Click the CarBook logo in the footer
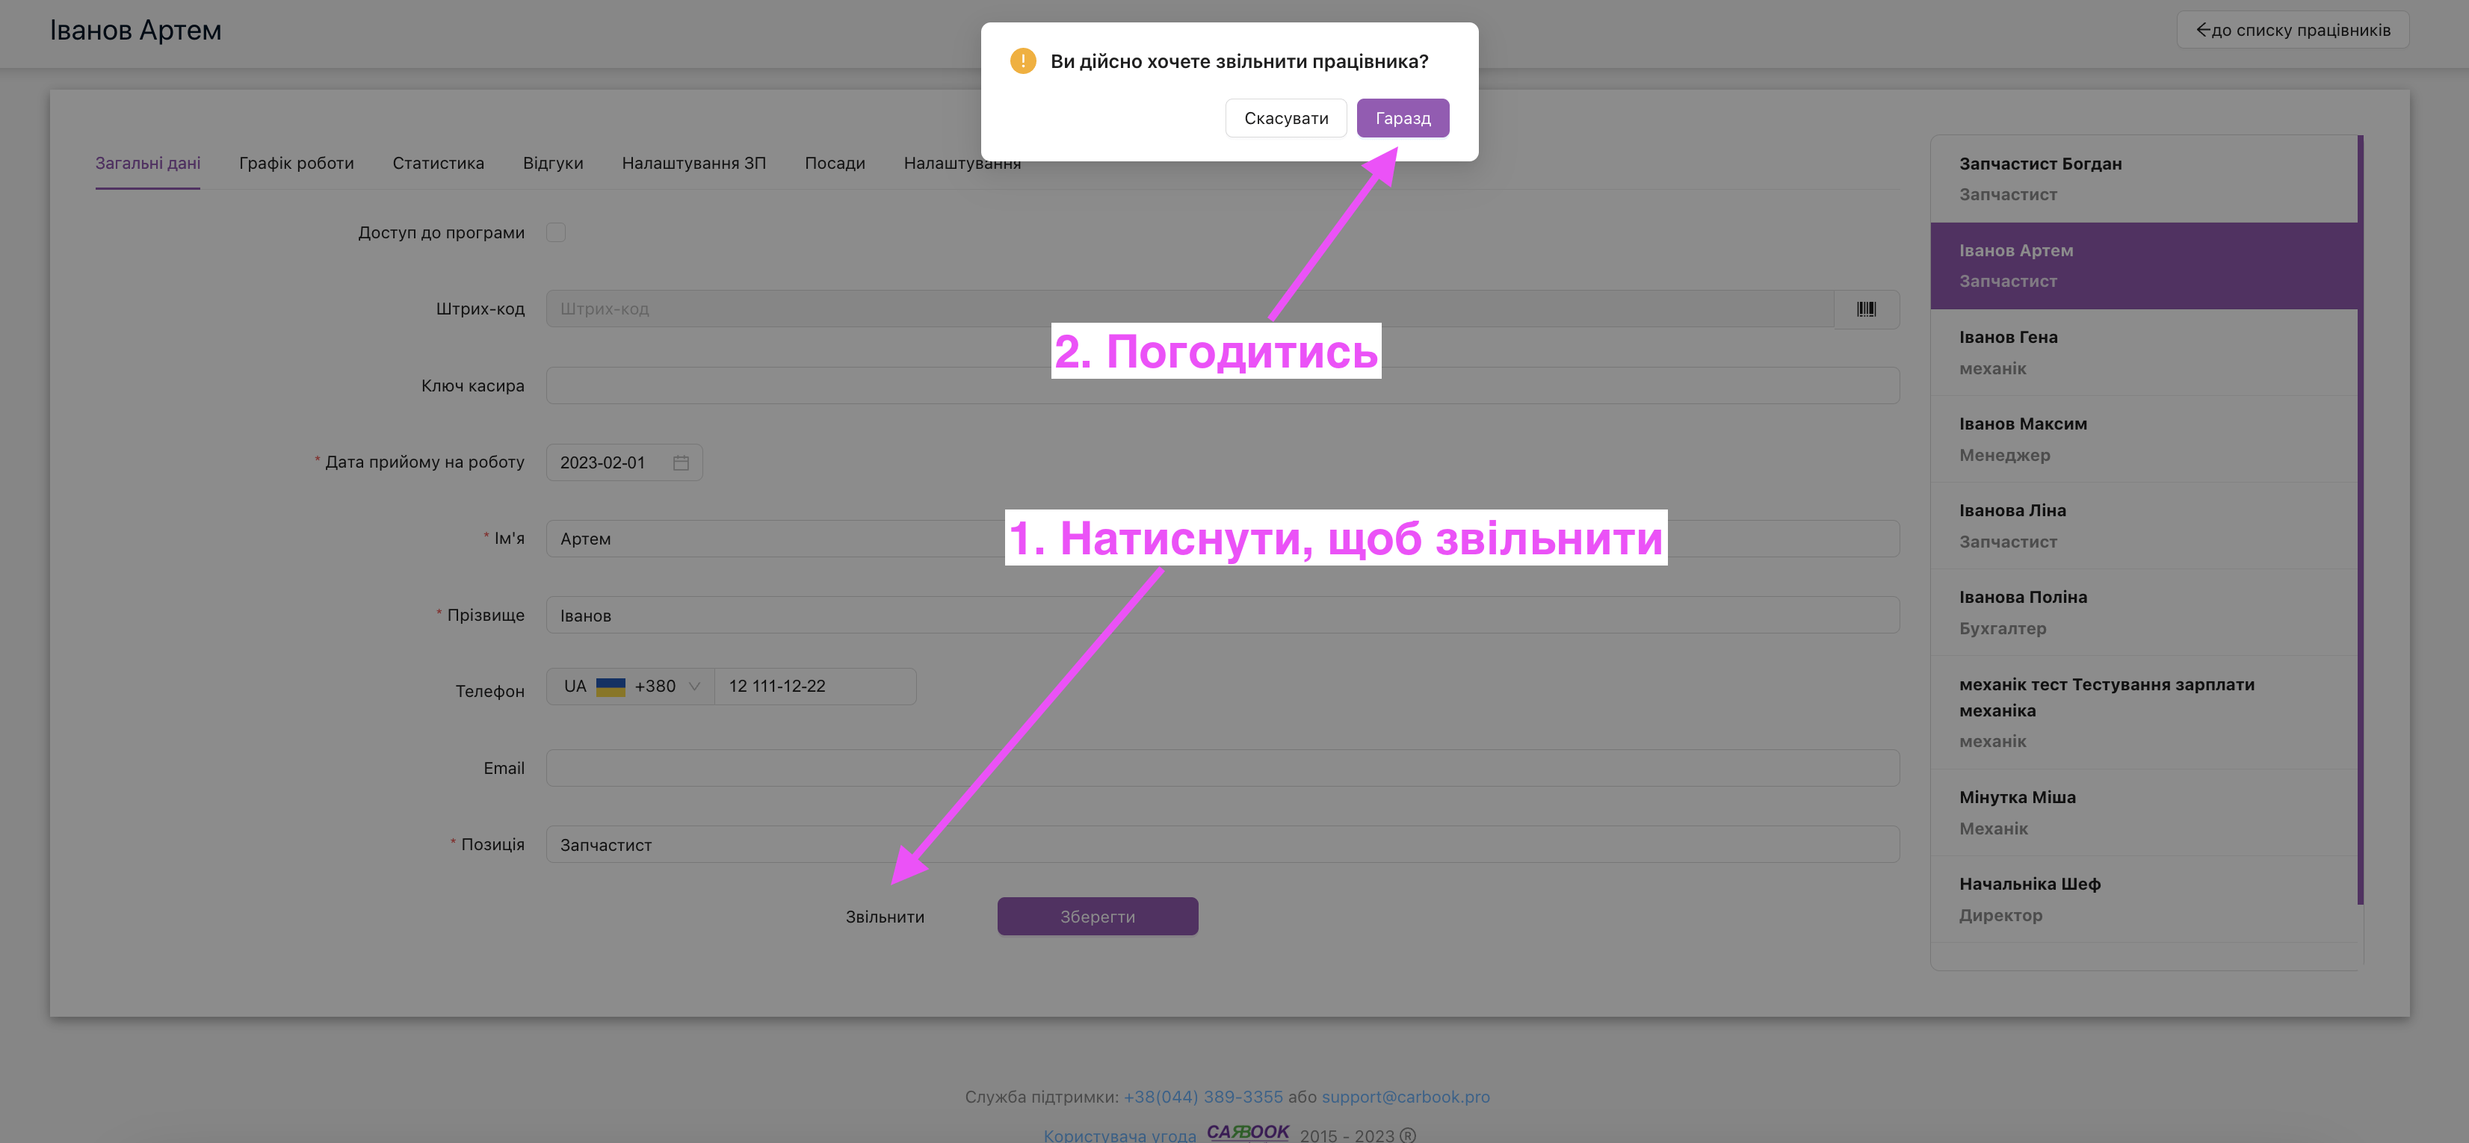 [x=1247, y=1132]
